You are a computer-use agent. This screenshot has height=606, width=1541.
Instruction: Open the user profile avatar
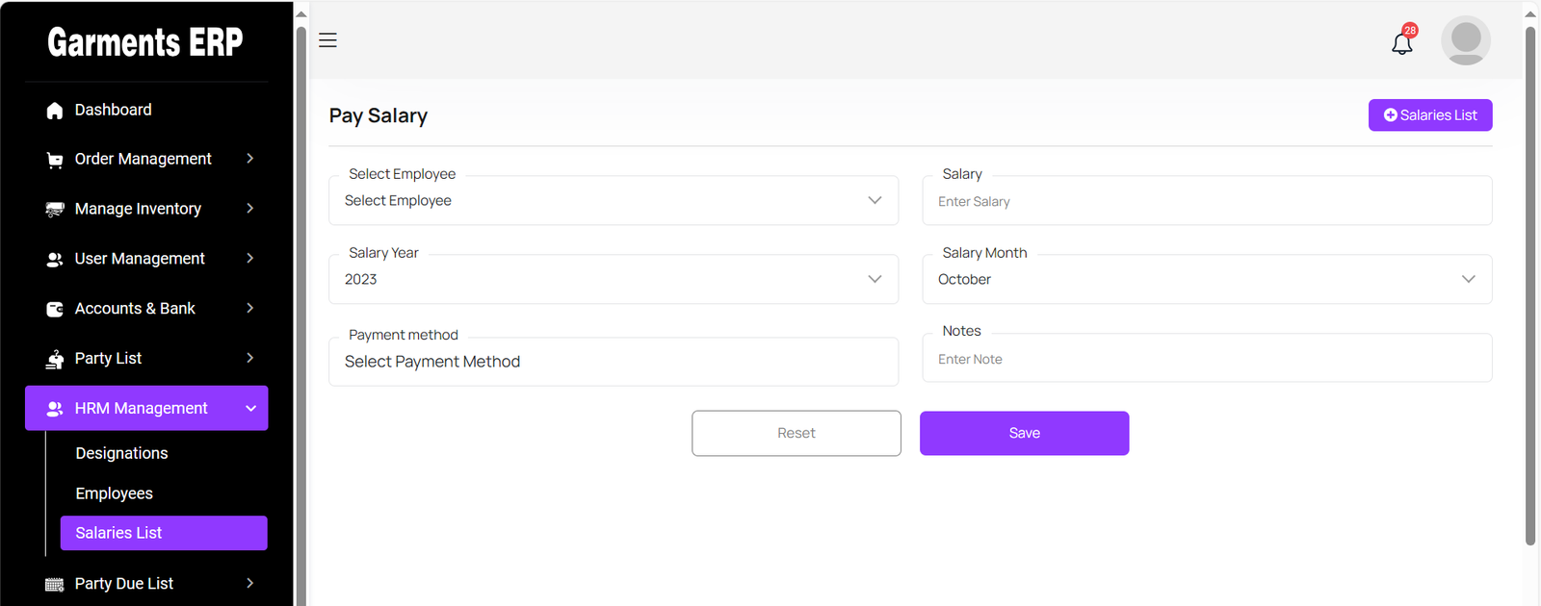[1465, 40]
